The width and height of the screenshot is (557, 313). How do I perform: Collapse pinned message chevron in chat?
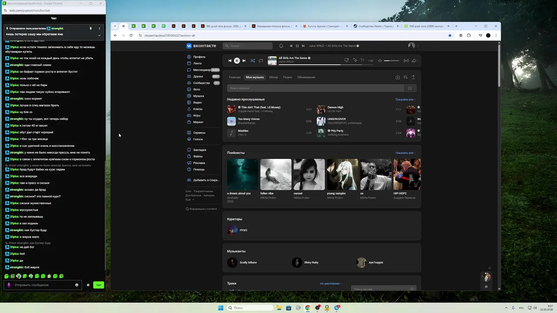pos(99,35)
